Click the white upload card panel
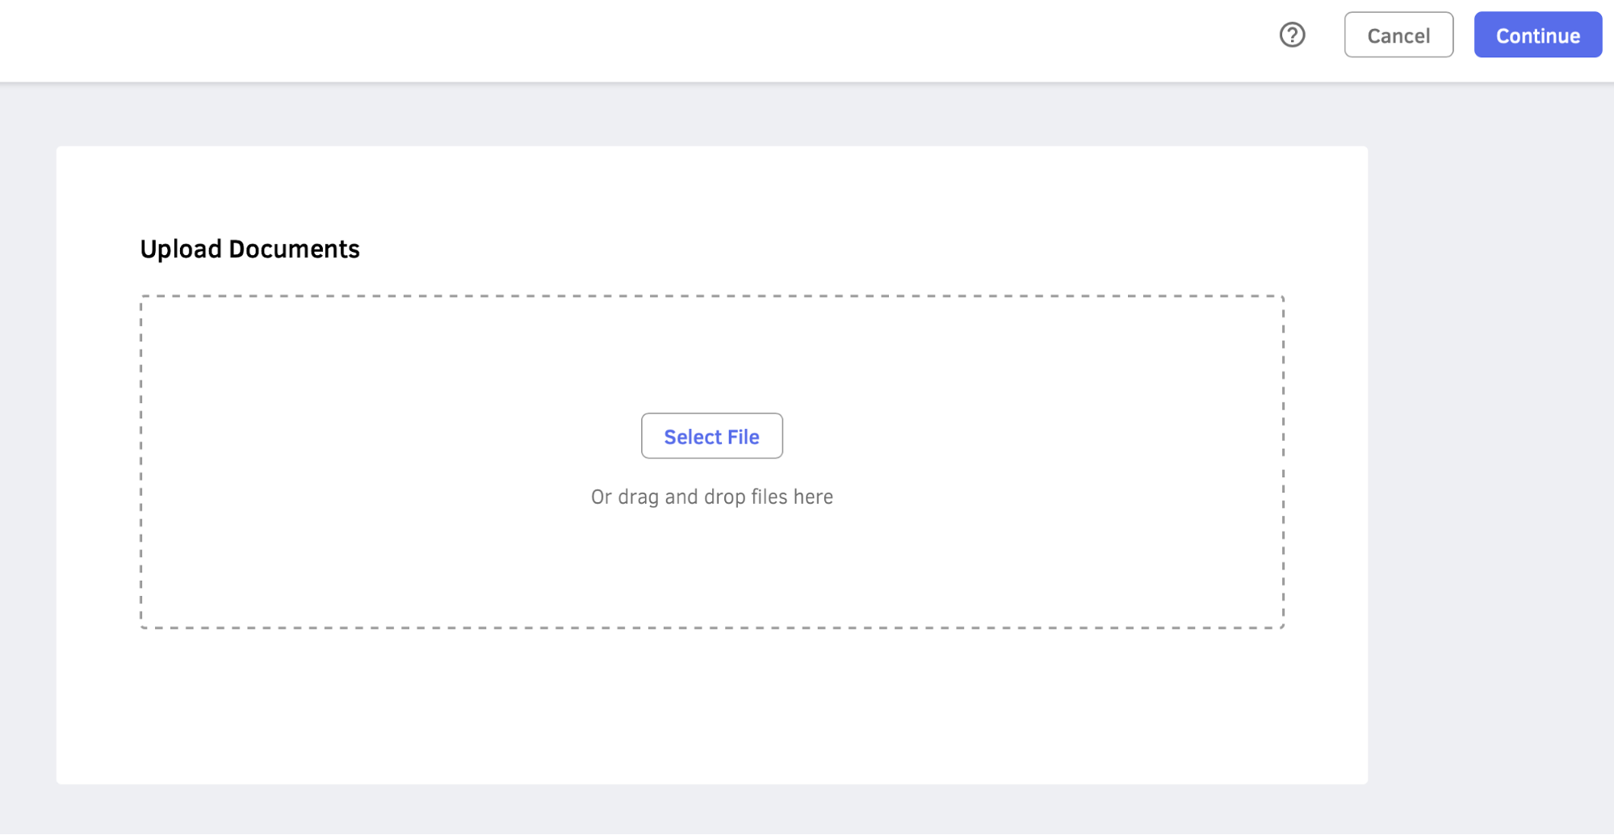1614x835 pixels. tap(711, 711)
